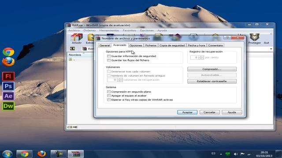Viewport: 282px width, 158px height.
Task: Switch to Chrome in the taskbar
Action: click(x=24, y=154)
